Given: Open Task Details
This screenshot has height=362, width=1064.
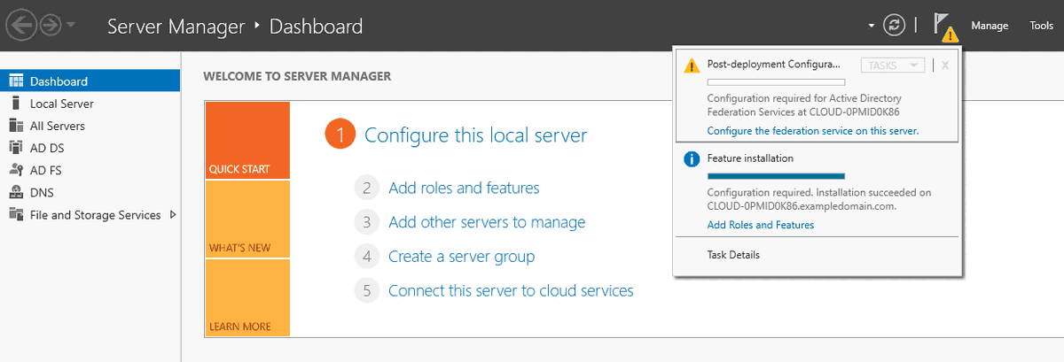Looking at the screenshot, I should coord(733,255).
